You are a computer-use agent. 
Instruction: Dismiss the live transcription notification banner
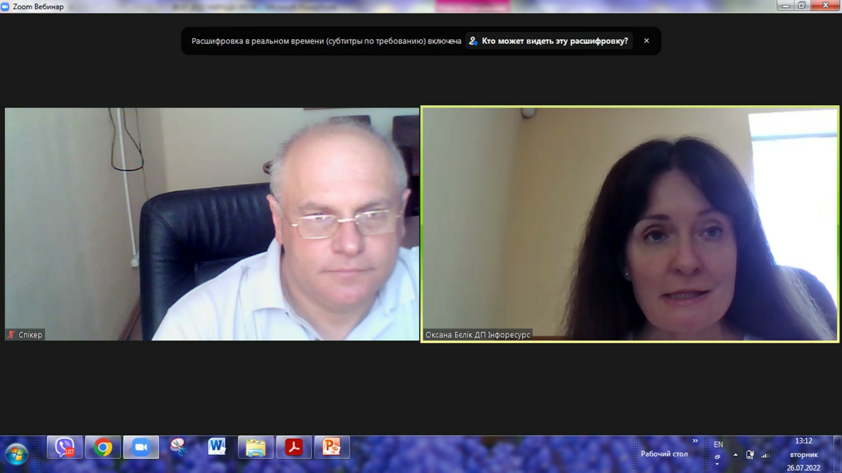click(x=646, y=41)
